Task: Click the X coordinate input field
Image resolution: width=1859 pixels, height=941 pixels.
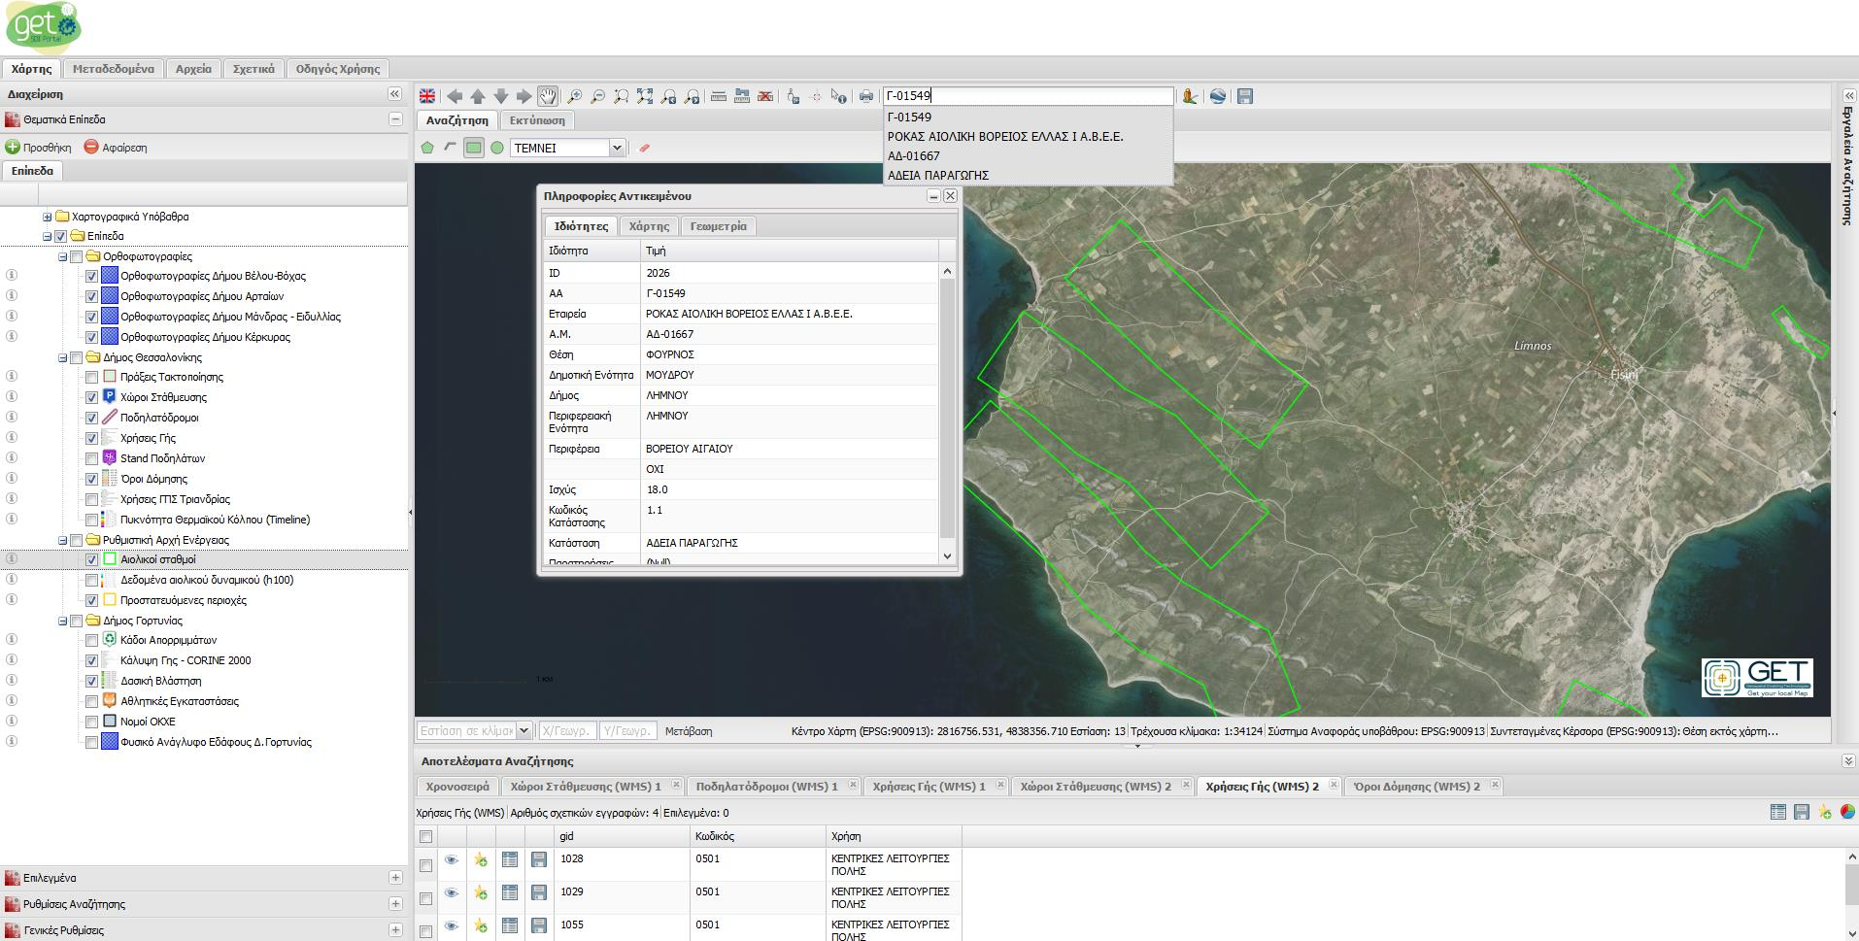Action: pyautogui.click(x=567, y=731)
